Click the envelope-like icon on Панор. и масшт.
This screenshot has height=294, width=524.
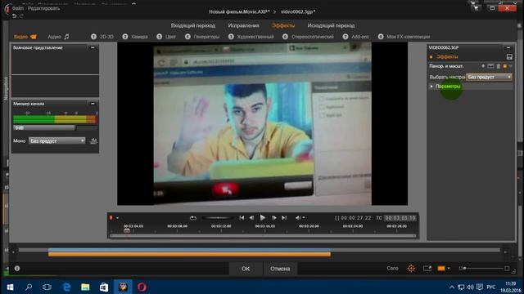coord(490,66)
